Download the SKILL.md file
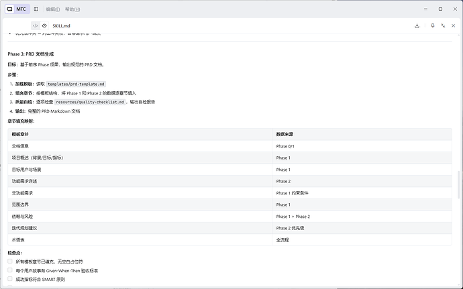The height and width of the screenshot is (289, 463). [417, 25]
